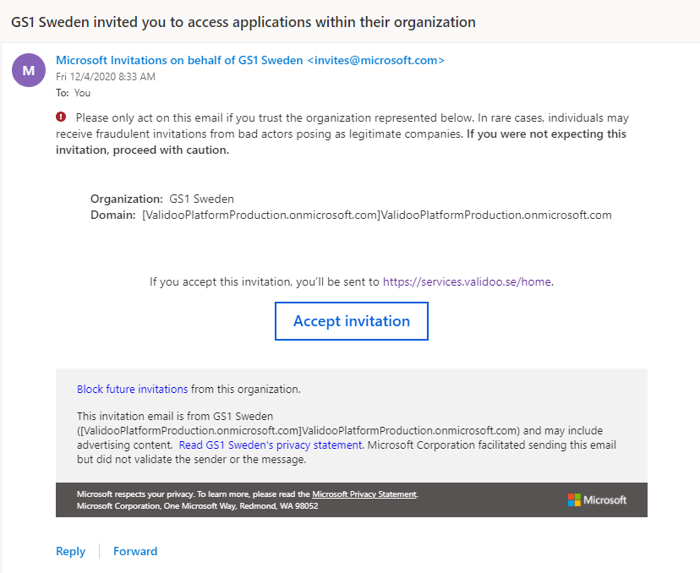Viewport: 700px width, 573px height.
Task: Open the services.validoo.se home link
Action: click(x=468, y=281)
